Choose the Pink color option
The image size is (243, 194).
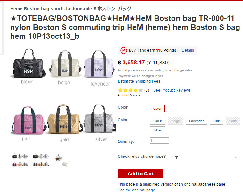point(216,121)
